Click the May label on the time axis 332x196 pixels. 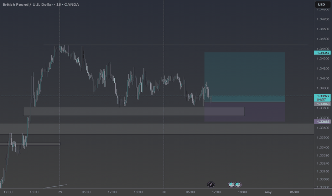pyautogui.click(x=268, y=192)
